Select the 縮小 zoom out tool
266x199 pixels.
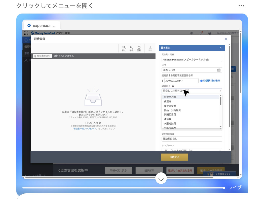pyautogui.click(x=131, y=48)
